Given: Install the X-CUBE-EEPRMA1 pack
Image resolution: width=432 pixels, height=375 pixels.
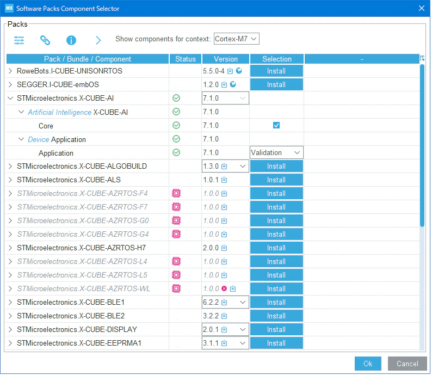Looking at the screenshot, I should coord(276,343).
